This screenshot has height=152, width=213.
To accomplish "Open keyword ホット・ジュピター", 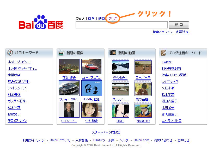I will point(19,62).
